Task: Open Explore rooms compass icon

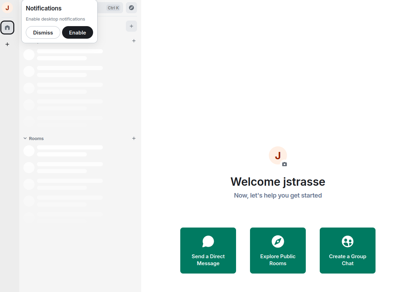Action: click(131, 8)
